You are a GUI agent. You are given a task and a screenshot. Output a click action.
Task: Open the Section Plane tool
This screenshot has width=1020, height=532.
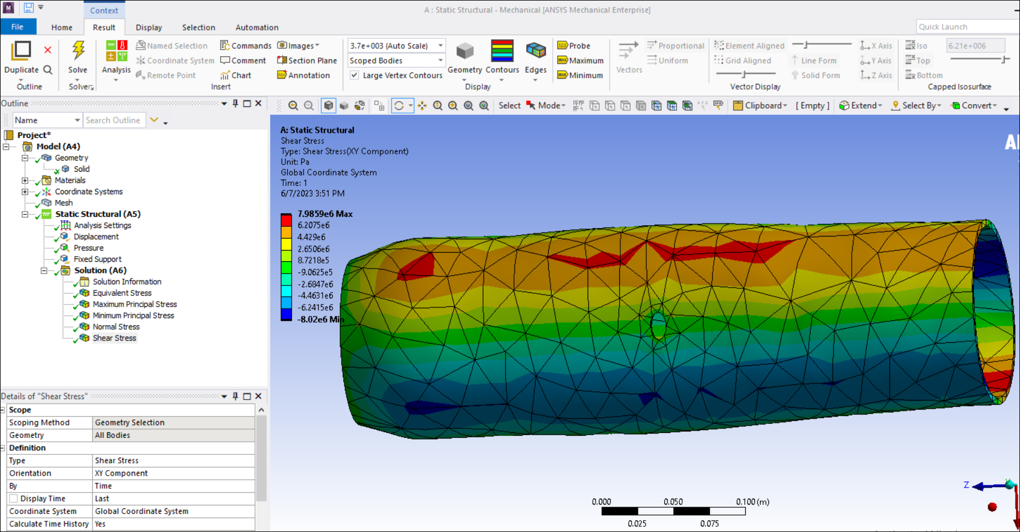click(x=307, y=60)
